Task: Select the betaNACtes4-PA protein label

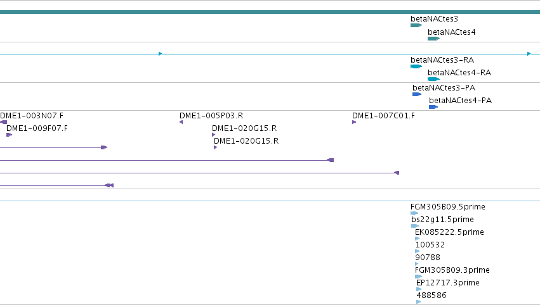Action: pyautogui.click(x=460, y=101)
